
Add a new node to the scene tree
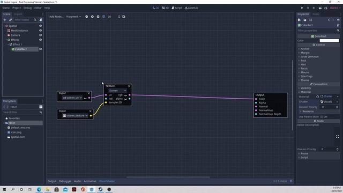pyautogui.click(x=5, y=20)
